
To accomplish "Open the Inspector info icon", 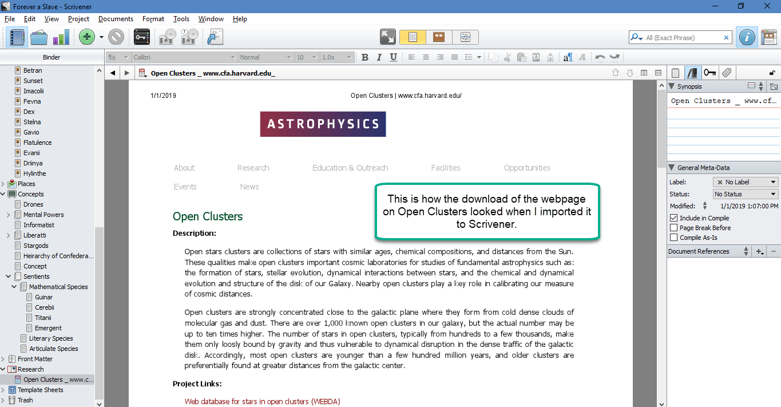I will click(x=747, y=38).
